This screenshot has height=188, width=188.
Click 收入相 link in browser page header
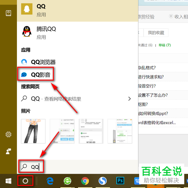[181, 17]
